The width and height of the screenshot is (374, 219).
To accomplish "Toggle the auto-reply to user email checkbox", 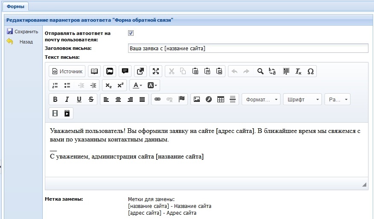I will click(131, 33).
